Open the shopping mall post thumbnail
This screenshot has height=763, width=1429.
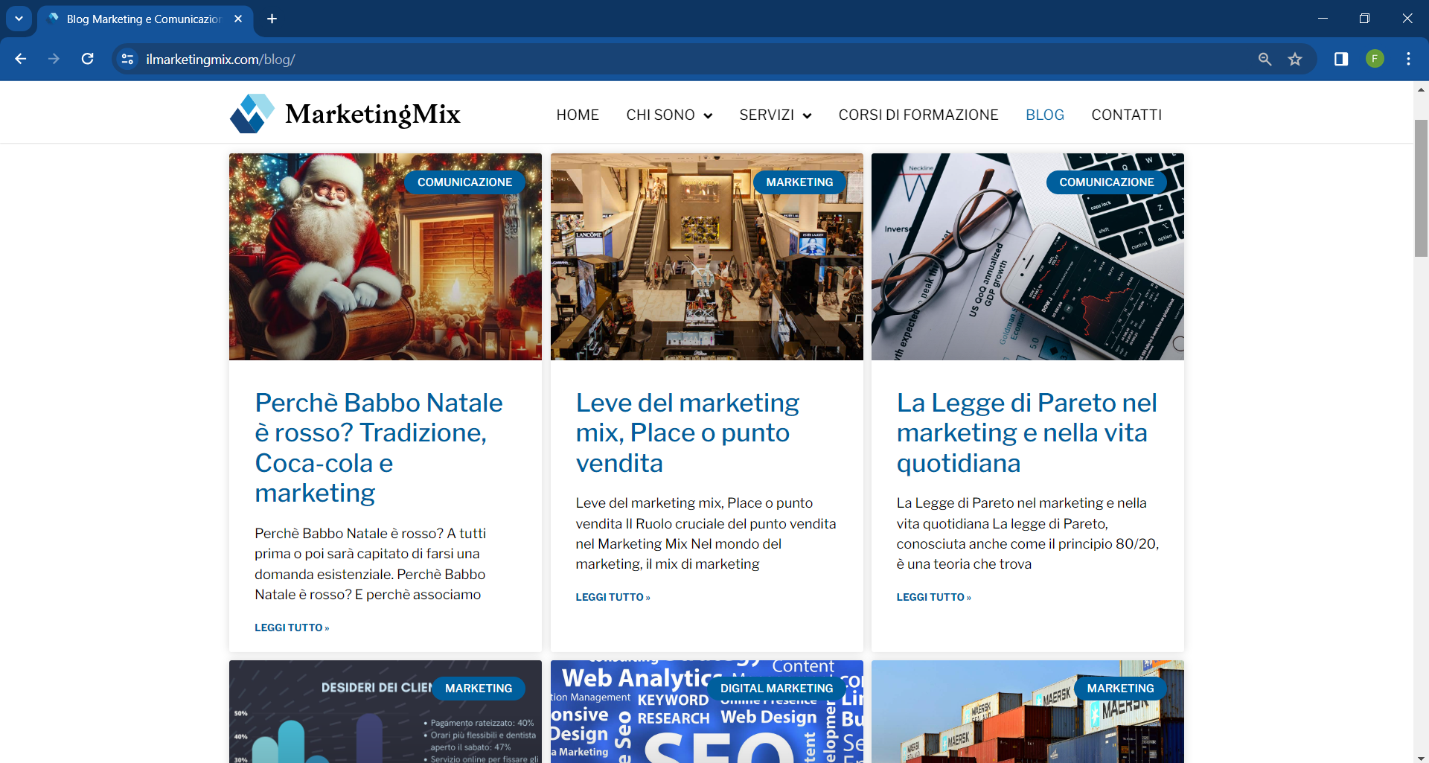pyautogui.click(x=707, y=257)
